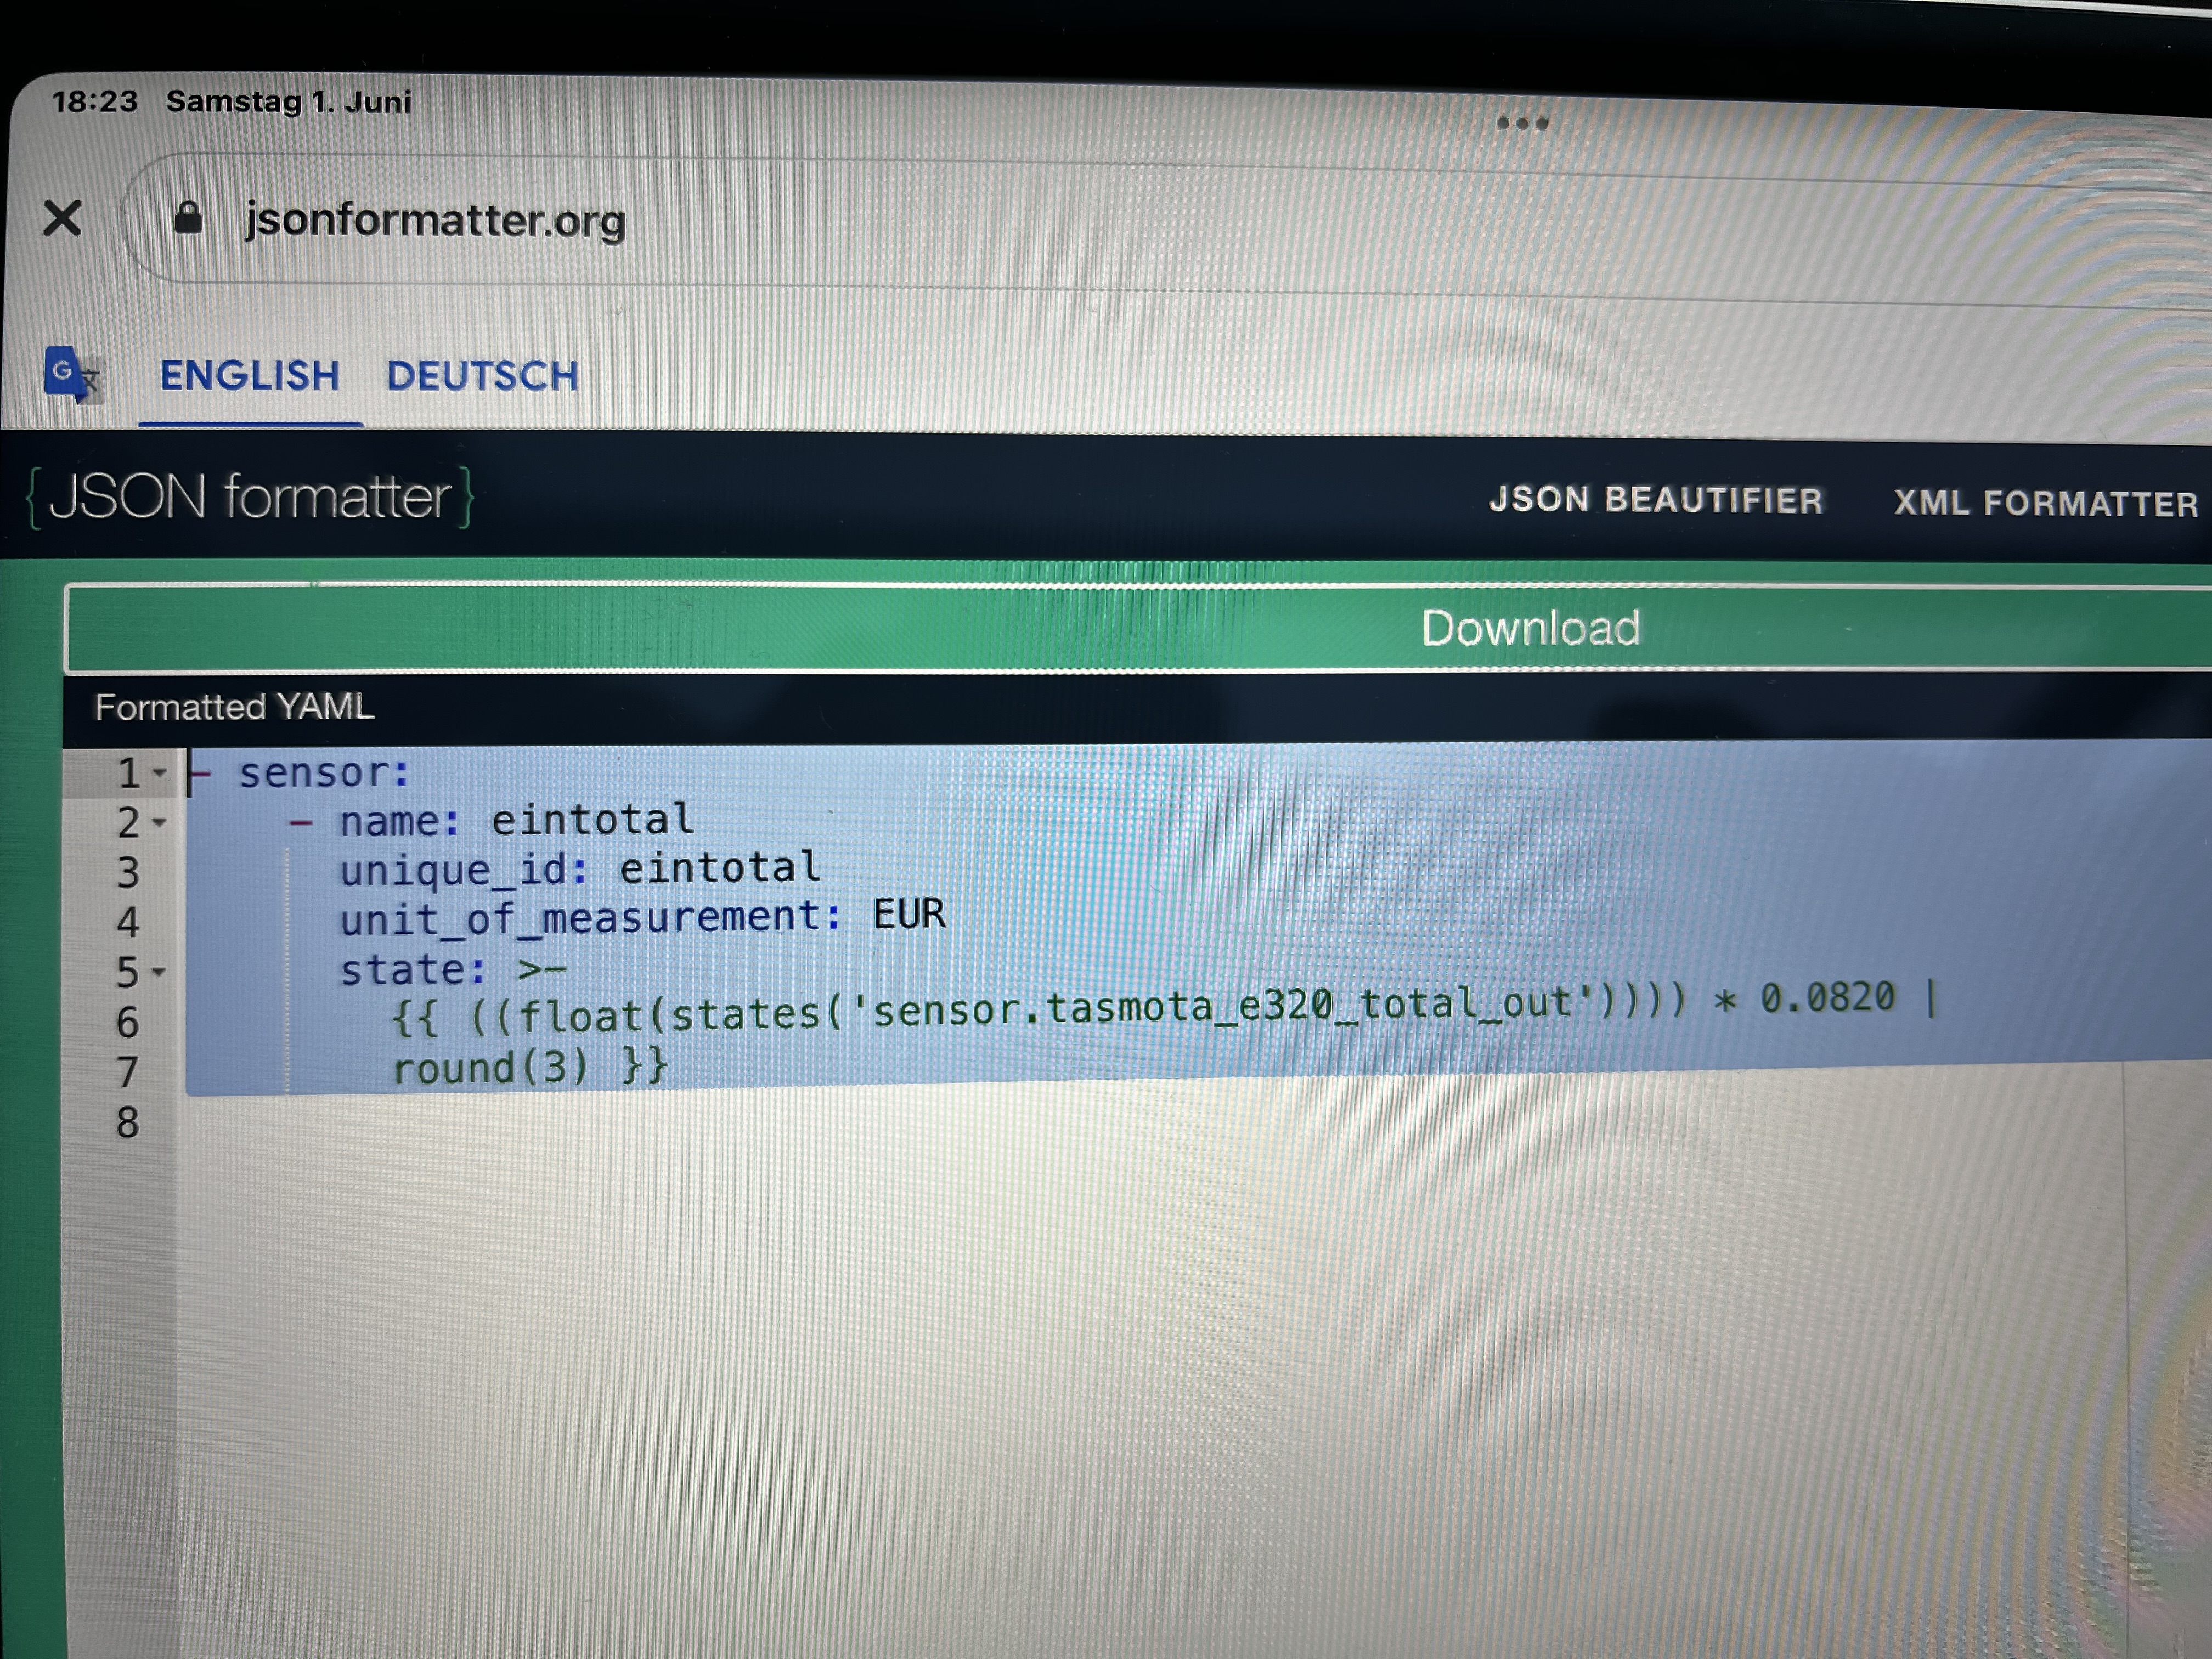Collapse the sensor block at line 1
This screenshot has height=1659, width=2212.
[x=159, y=772]
